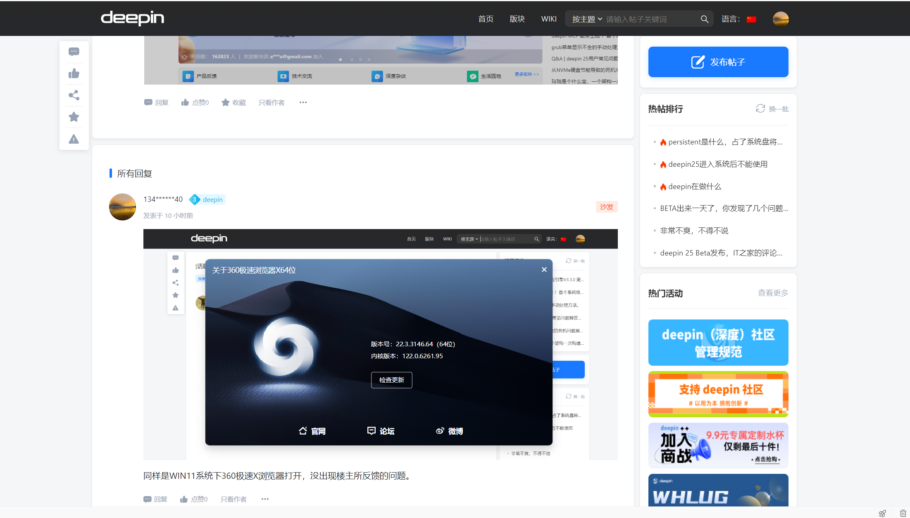Image resolution: width=910 pixels, height=518 pixels.
Task: Click 点赞0 under the first post
Action: click(195, 102)
